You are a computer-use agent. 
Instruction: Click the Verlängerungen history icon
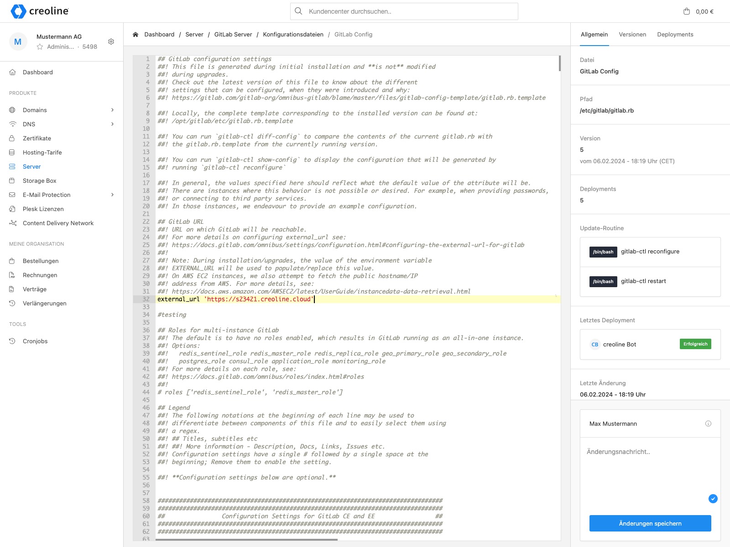(12, 303)
